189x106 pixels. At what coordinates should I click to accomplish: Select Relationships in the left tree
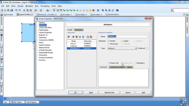(44, 30)
